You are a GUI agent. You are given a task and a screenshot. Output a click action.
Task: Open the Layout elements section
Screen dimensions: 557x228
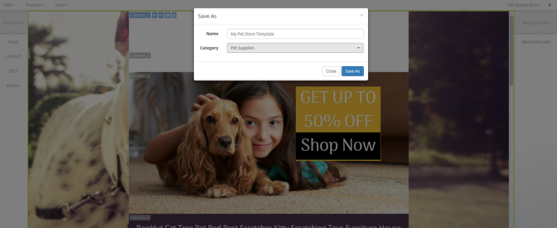click(x=13, y=57)
